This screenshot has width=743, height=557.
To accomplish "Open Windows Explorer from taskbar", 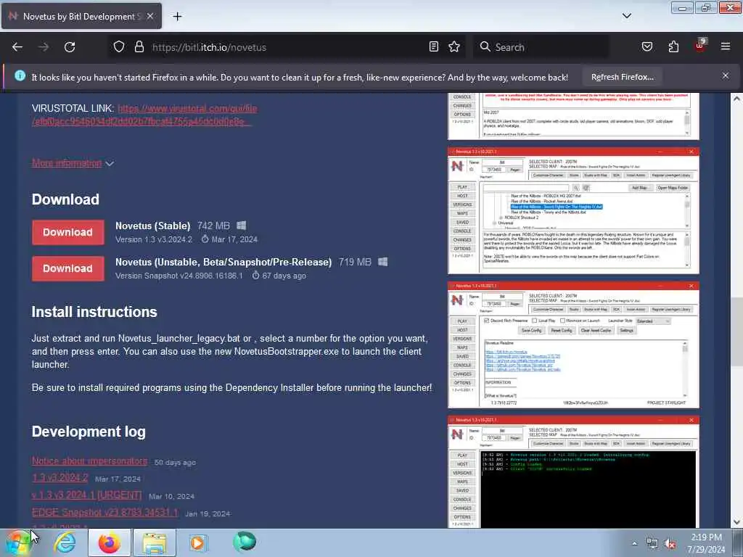I will (155, 542).
